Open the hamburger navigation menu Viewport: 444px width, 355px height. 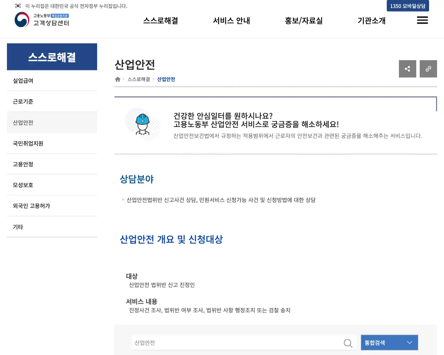tap(422, 20)
